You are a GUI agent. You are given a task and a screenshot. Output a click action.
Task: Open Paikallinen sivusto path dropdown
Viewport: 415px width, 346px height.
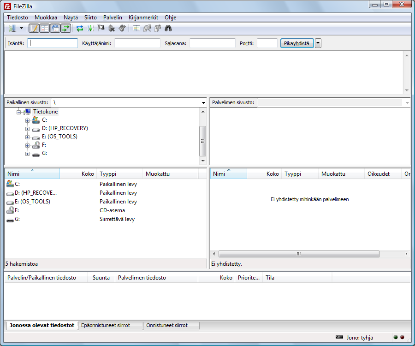click(x=203, y=102)
